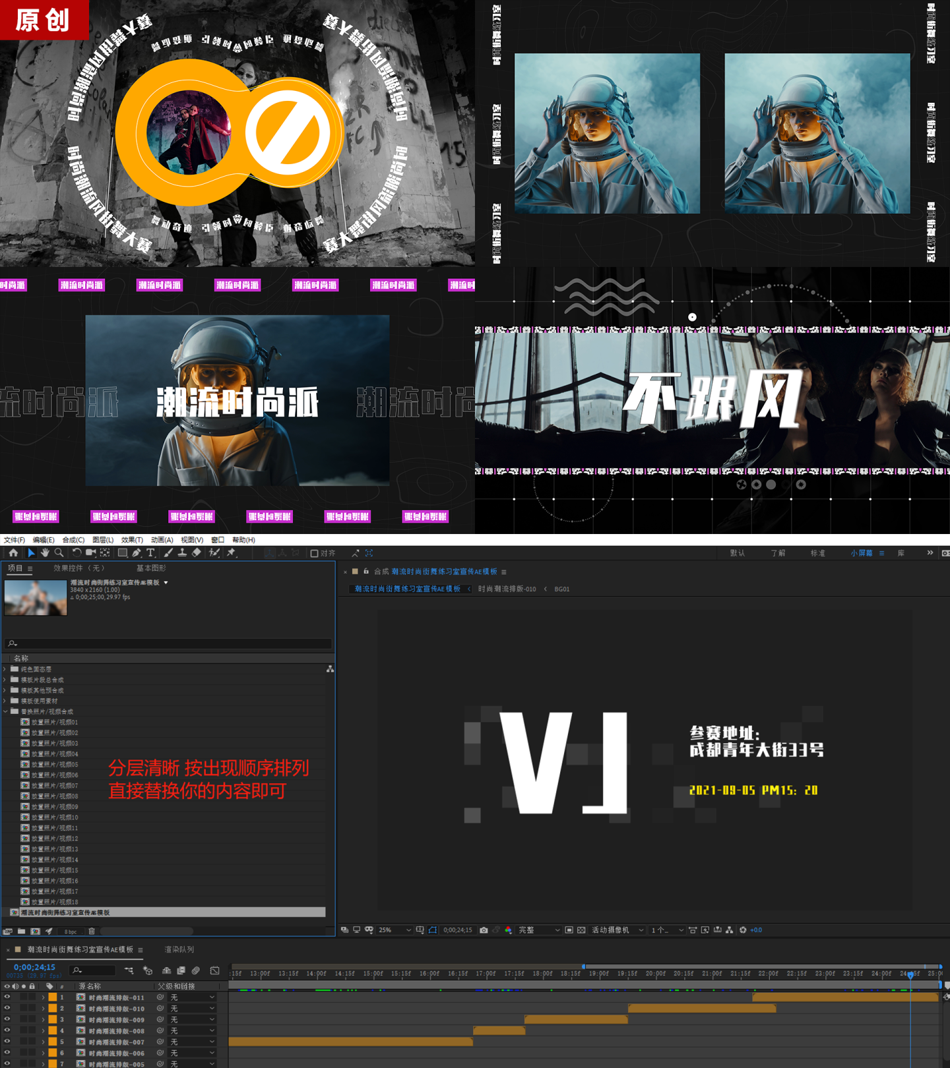The height and width of the screenshot is (1068, 950).
Task: Click the Home icon in toolbar
Action: pos(13,553)
